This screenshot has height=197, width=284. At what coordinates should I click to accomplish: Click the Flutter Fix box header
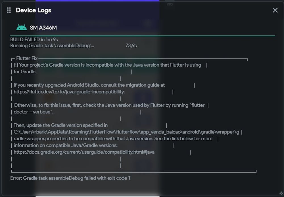coord(27,58)
